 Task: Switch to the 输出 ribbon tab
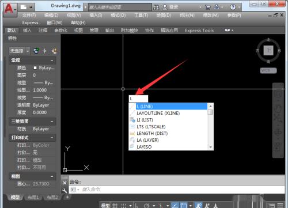[x=109, y=31]
